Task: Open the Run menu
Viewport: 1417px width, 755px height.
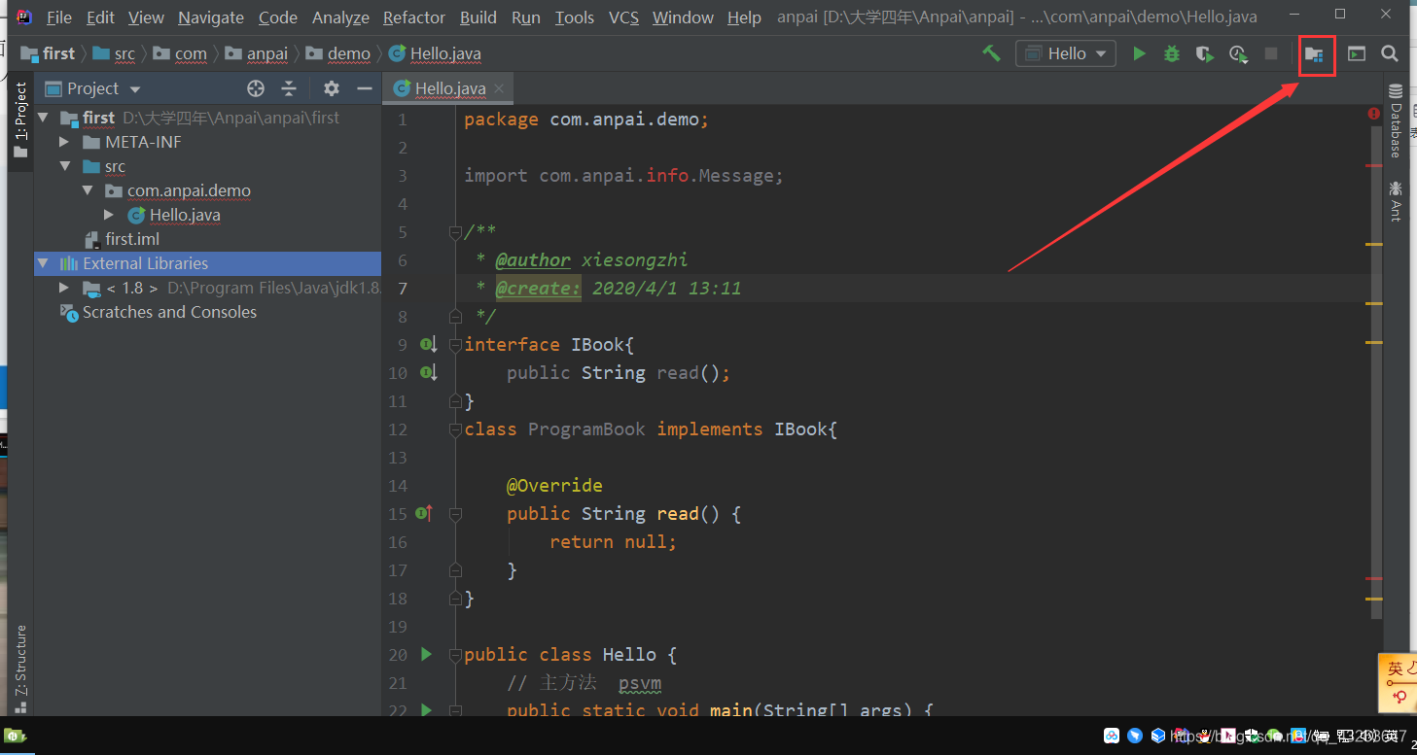Action: pos(526,17)
